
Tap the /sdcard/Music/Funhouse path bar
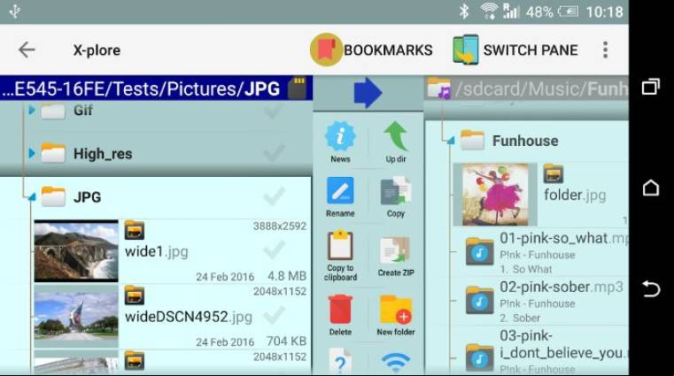(x=527, y=88)
